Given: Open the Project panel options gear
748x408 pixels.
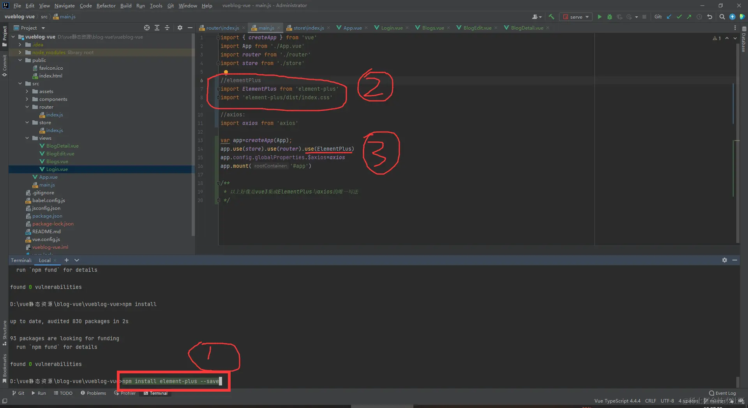Looking at the screenshot, I should point(180,28).
